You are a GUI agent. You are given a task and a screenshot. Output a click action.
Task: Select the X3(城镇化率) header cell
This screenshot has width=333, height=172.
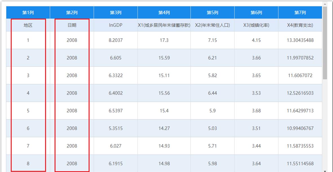tap(255, 25)
